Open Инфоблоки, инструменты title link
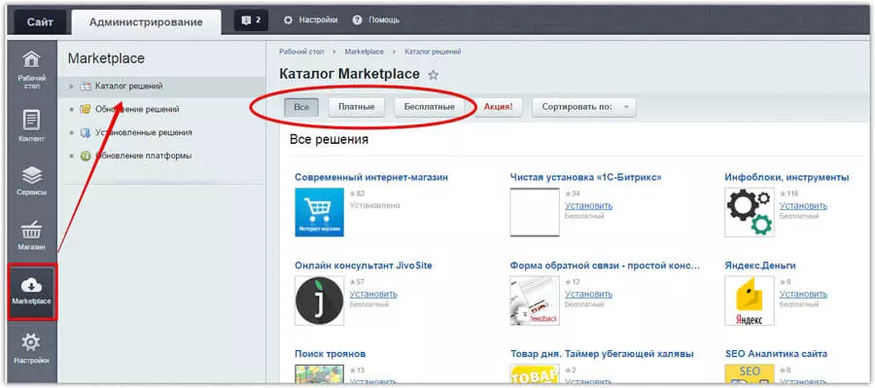The height and width of the screenshot is (388, 875). tap(787, 178)
